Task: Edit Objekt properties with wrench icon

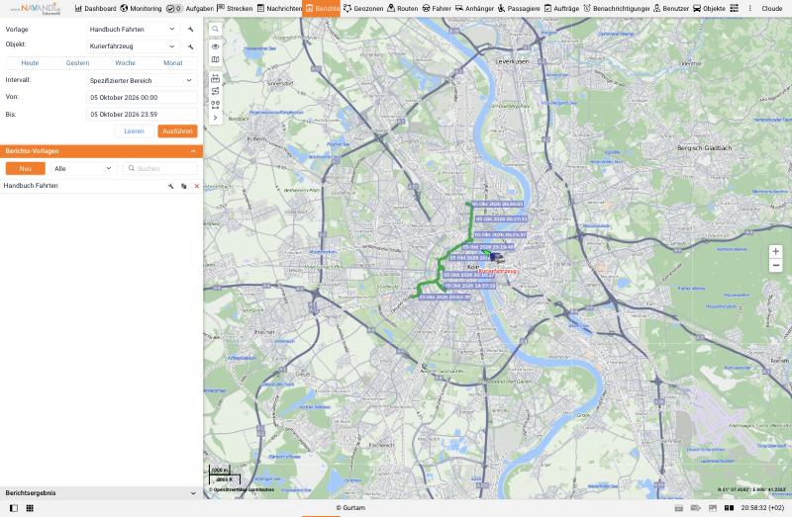Action: 190,46
